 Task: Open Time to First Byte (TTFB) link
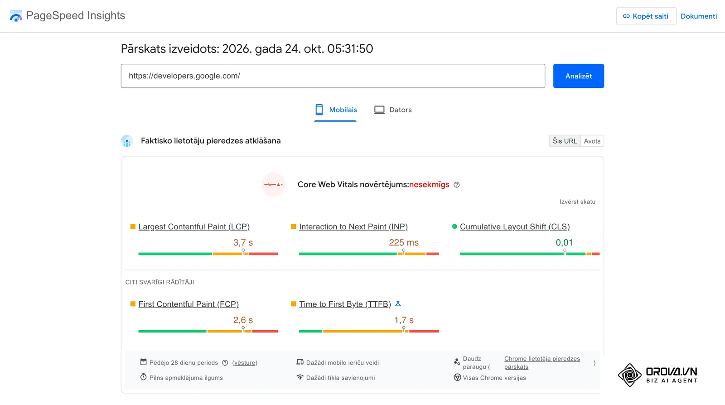pos(345,304)
